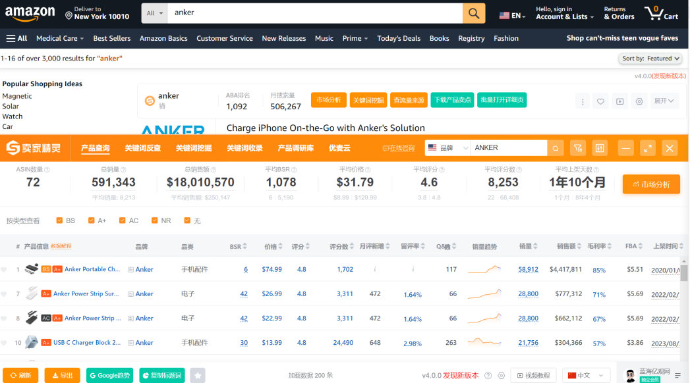Open column settings icon in orange toolbar
690x383 pixels.
coord(599,148)
